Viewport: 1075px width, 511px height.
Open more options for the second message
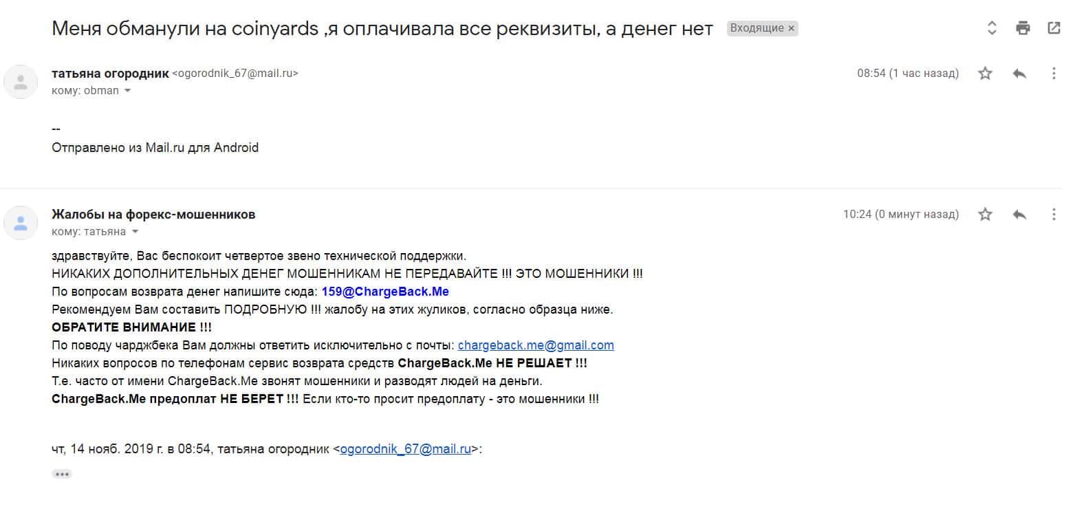(x=1054, y=215)
